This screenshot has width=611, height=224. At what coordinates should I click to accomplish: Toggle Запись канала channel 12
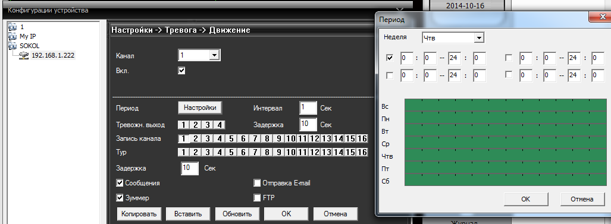point(315,138)
